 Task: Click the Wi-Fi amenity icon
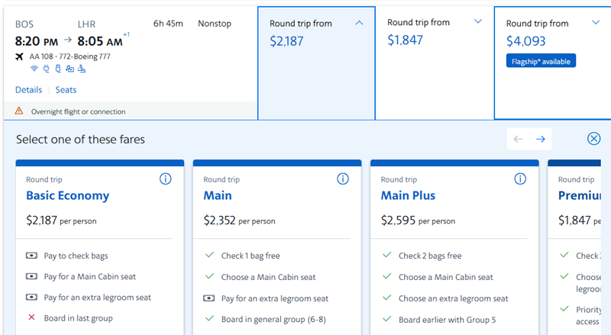click(x=34, y=69)
